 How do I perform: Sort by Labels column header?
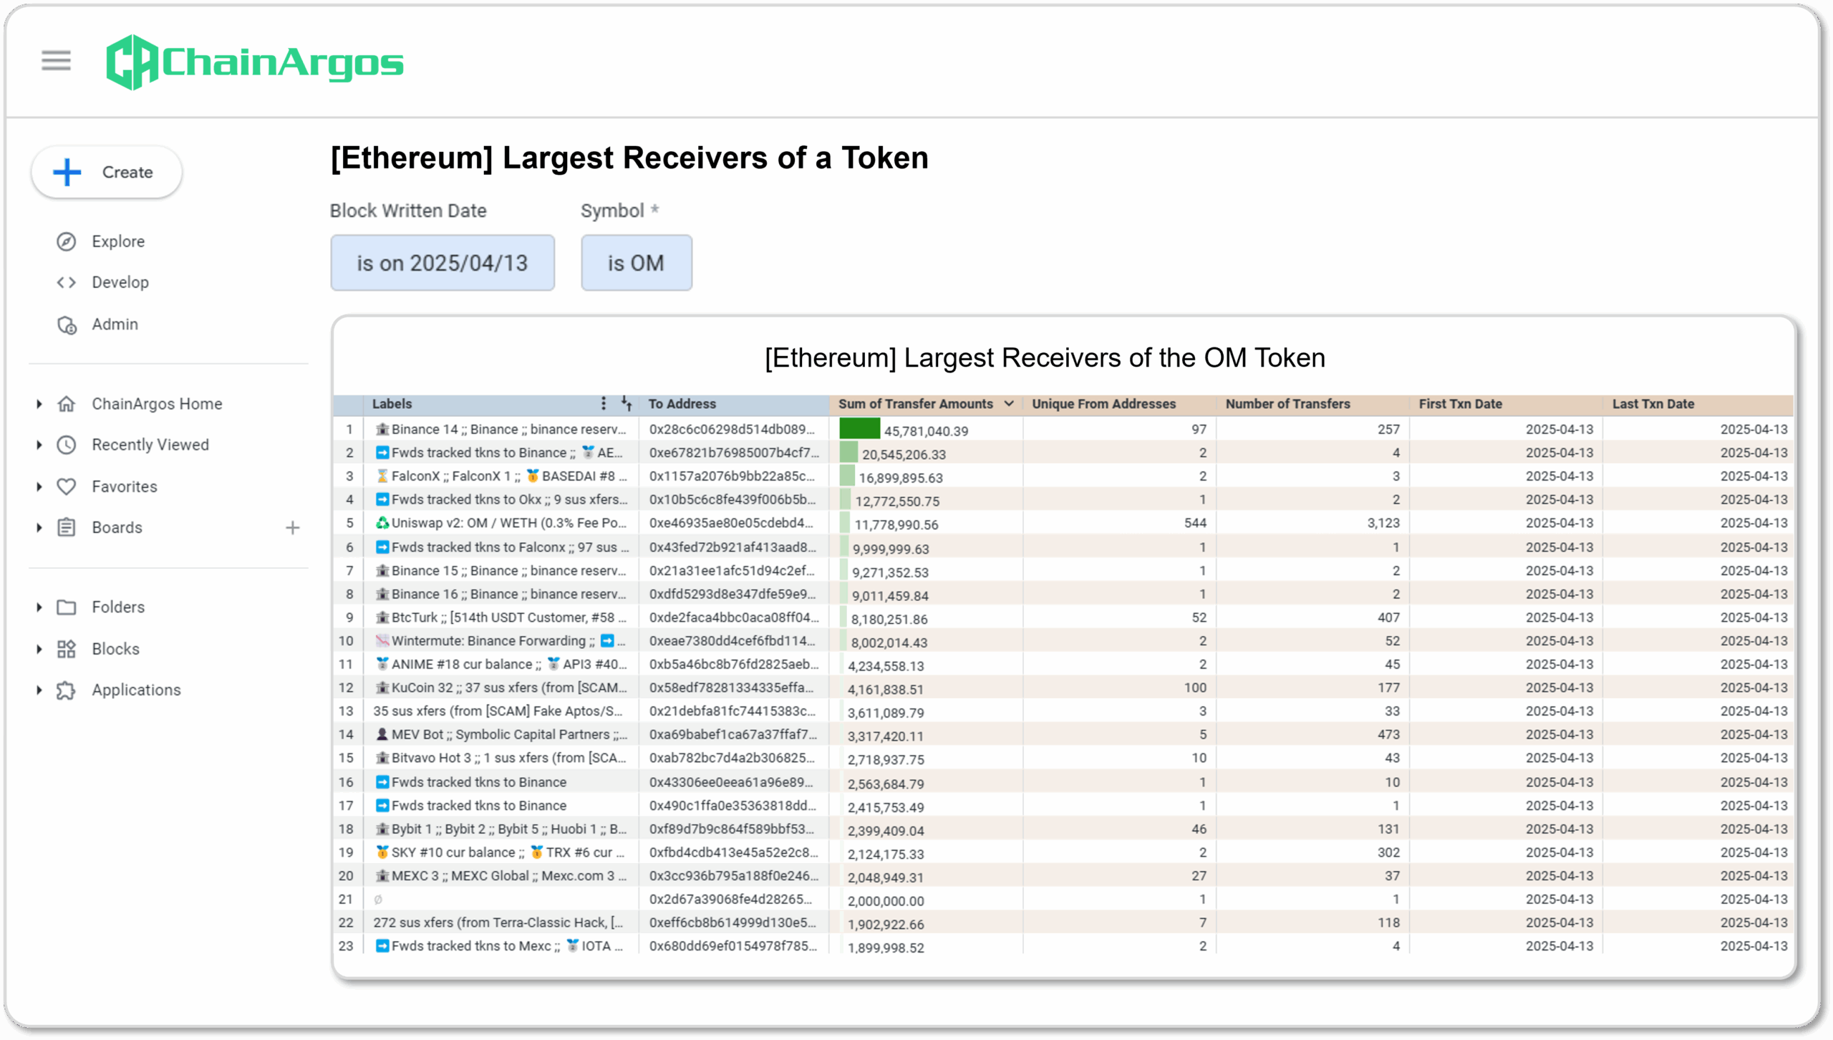pyautogui.click(x=392, y=404)
